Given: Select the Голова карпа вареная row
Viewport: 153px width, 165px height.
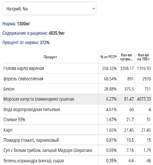Looking at the screenshot, I should 77,68.
